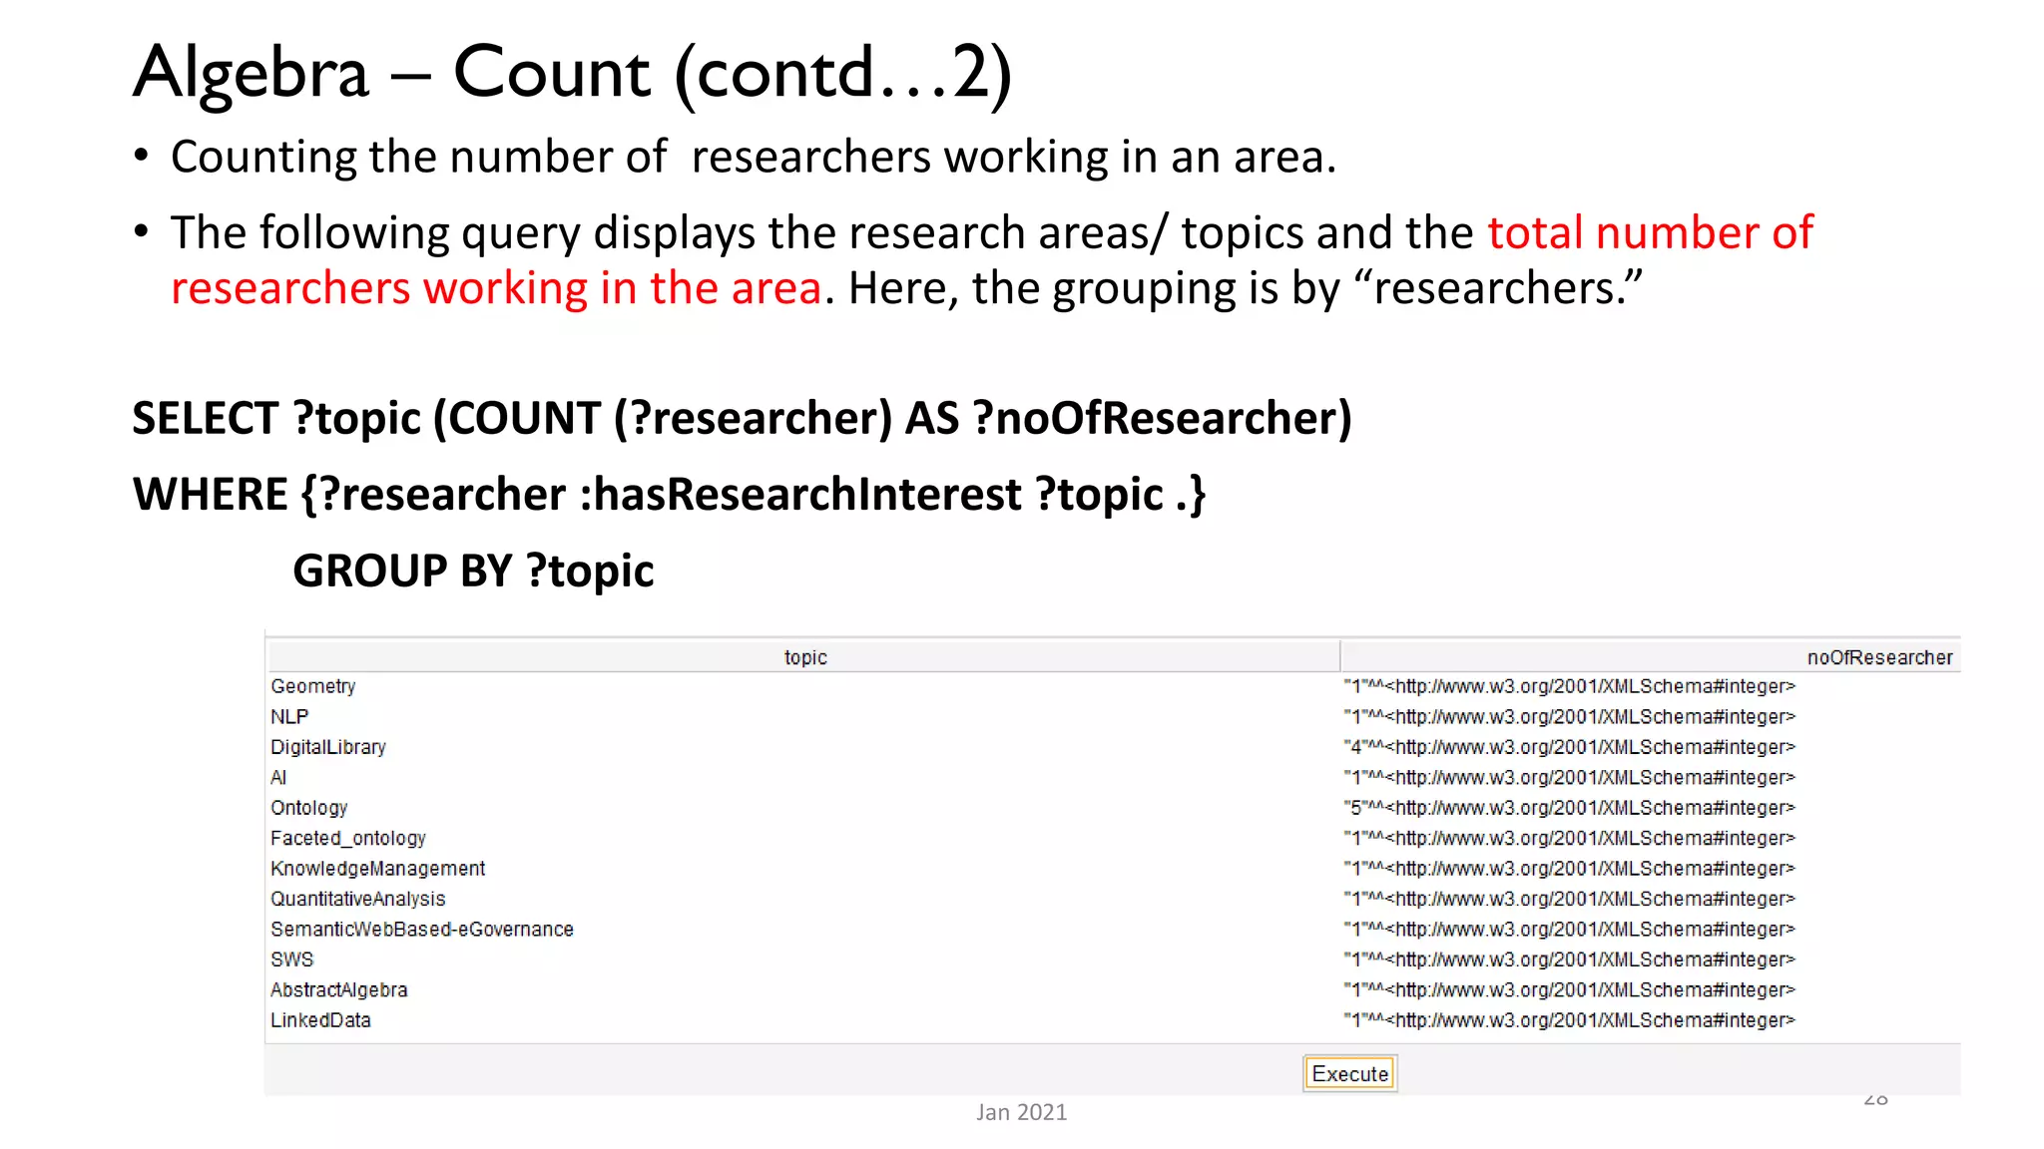Click the Jan 2021 footer date
The width and height of the screenshot is (2044, 1149).
pyautogui.click(x=1021, y=1112)
